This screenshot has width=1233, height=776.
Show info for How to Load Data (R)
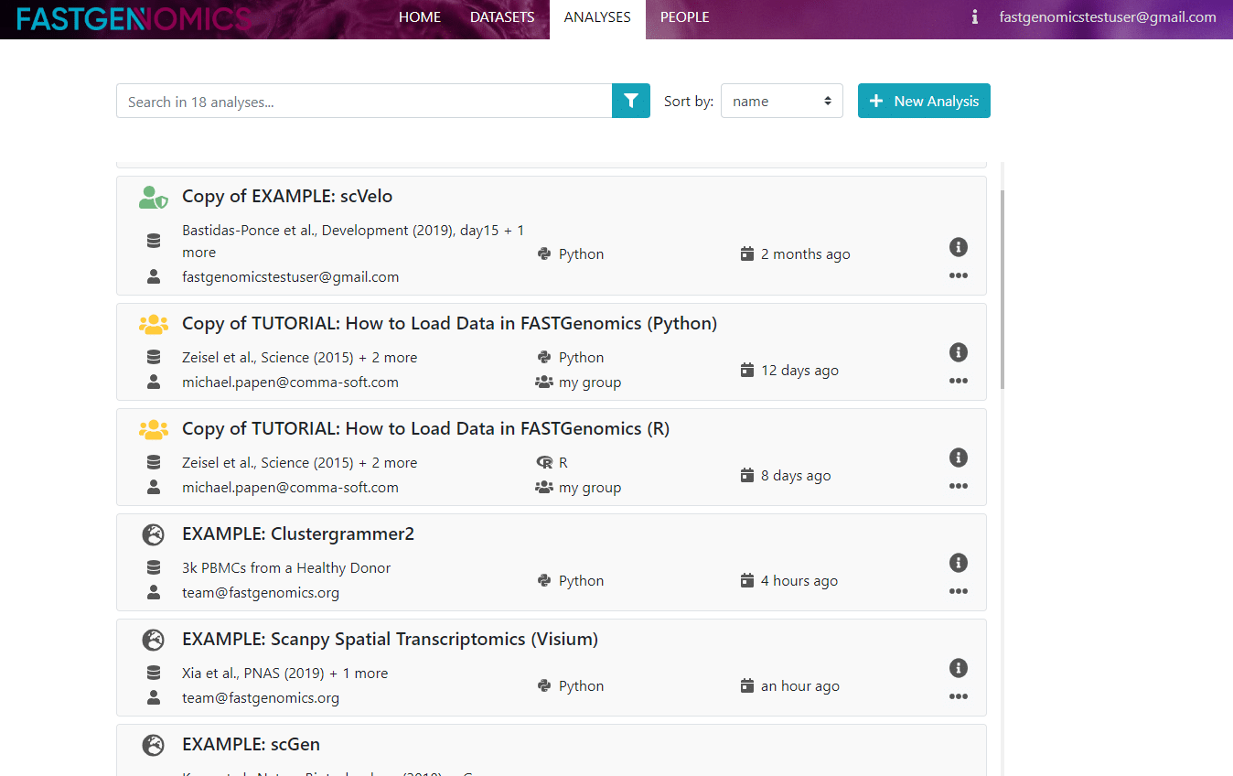958,458
